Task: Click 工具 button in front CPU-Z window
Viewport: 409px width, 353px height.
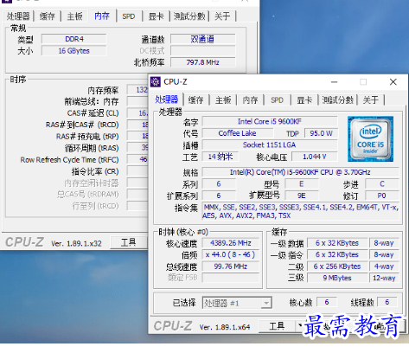Action: tap(277, 326)
